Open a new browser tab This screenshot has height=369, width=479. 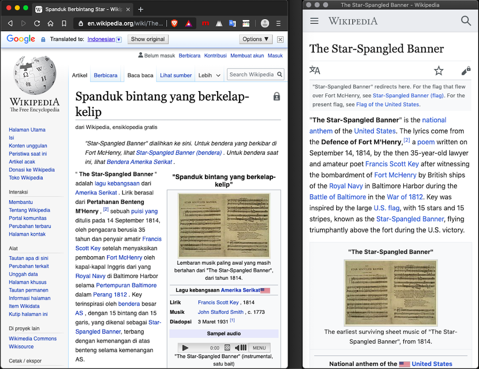click(140, 9)
